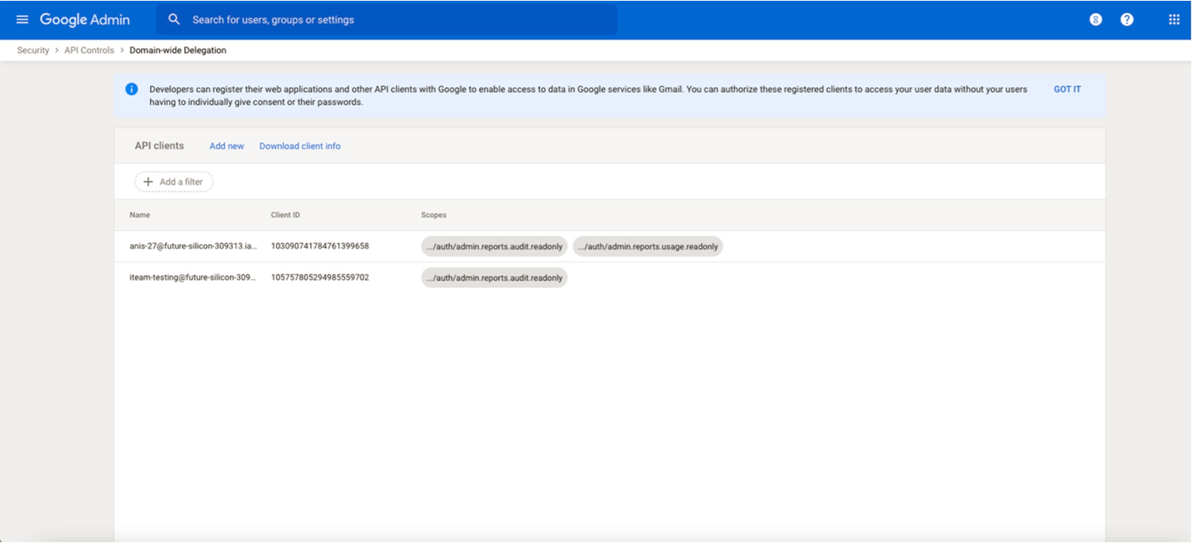Viewport: 1192px width, 543px height.
Task: Click the hourglass tasks icon in header
Action: click(x=1096, y=19)
